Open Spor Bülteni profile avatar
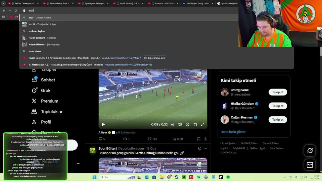Screen dimensions: 322x181 pyautogui.click(x=93, y=150)
